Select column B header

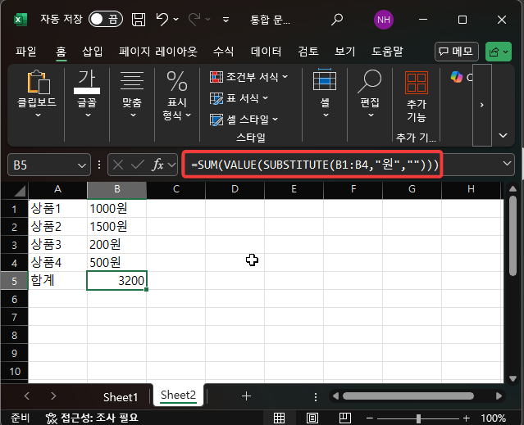(x=117, y=190)
